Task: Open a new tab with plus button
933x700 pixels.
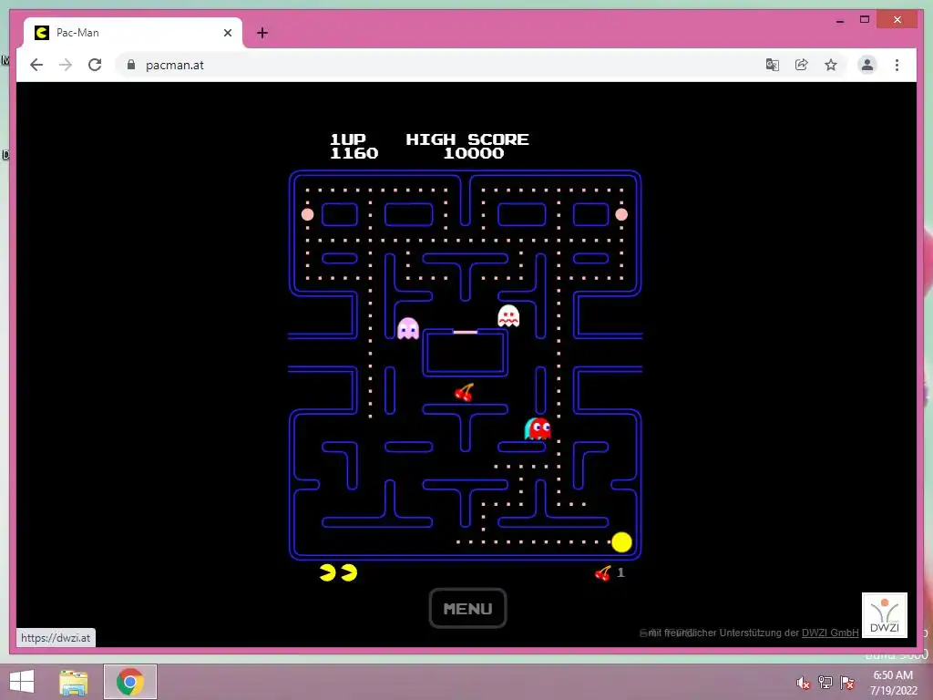Action: (262, 33)
